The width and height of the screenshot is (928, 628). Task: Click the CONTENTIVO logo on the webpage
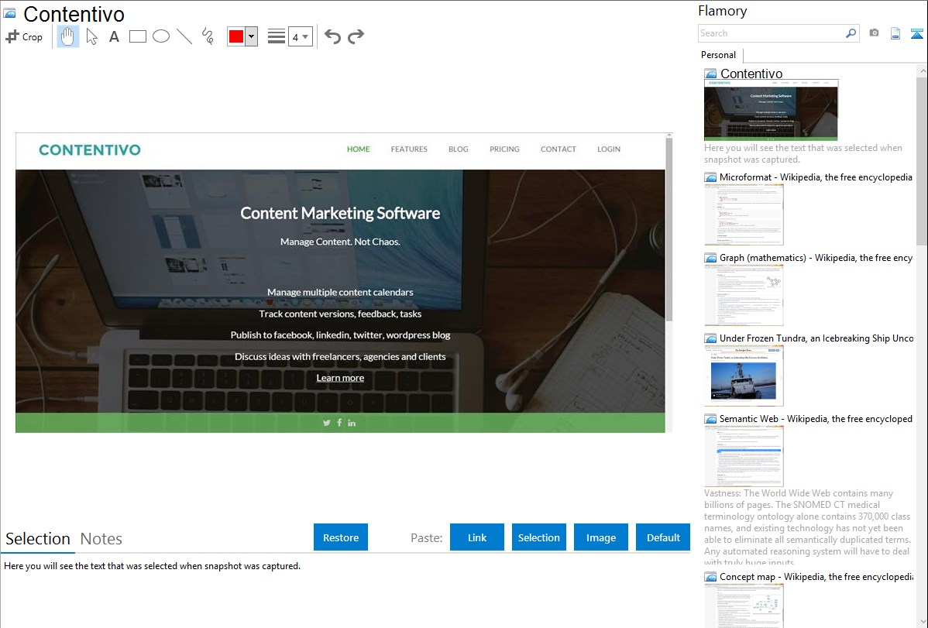[90, 149]
